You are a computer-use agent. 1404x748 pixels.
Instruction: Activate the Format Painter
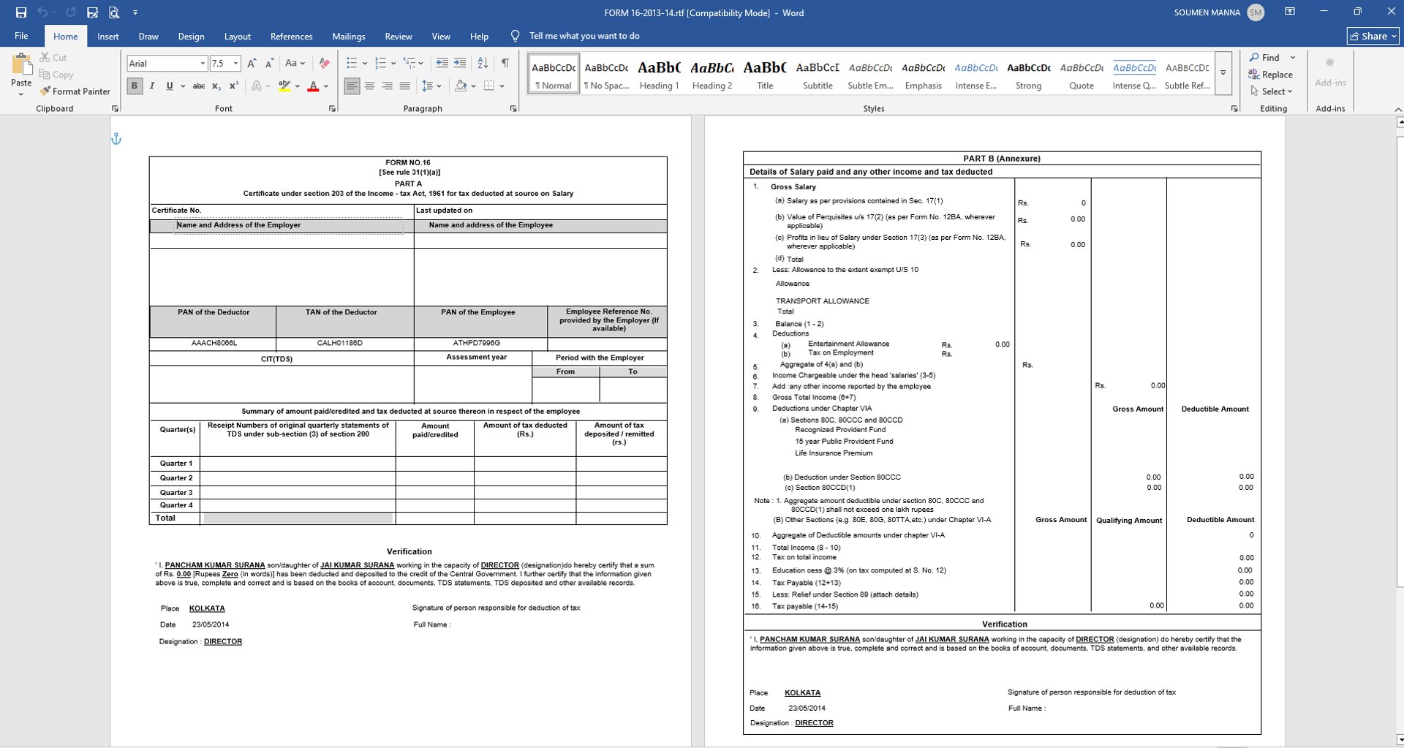click(75, 91)
